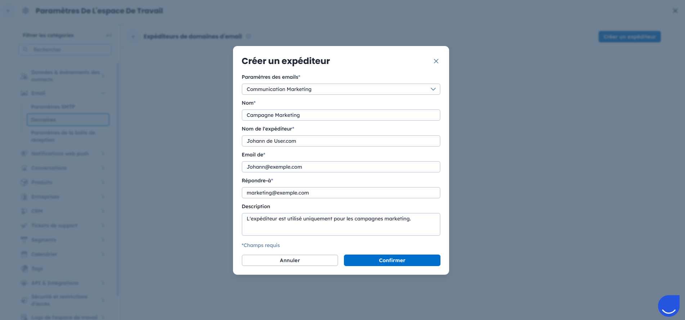Click the Description text area
The width and height of the screenshot is (685, 320).
[x=341, y=224]
